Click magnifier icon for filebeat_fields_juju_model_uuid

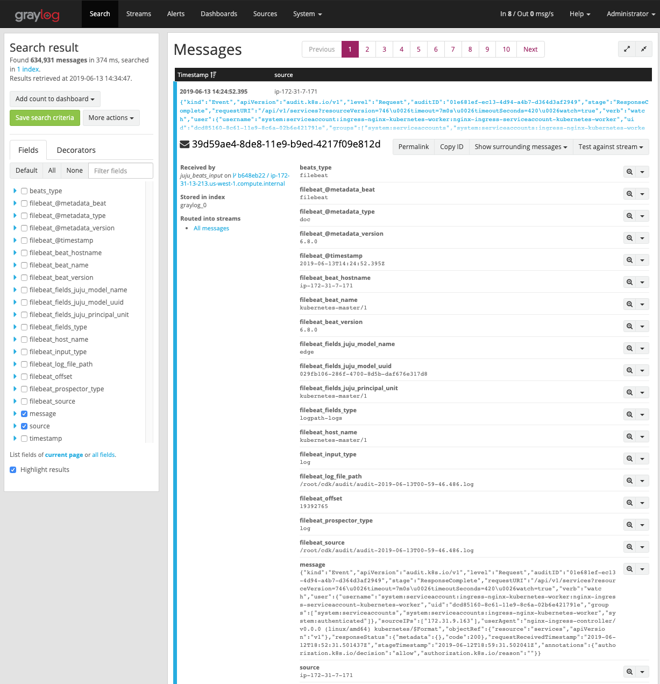(x=629, y=370)
